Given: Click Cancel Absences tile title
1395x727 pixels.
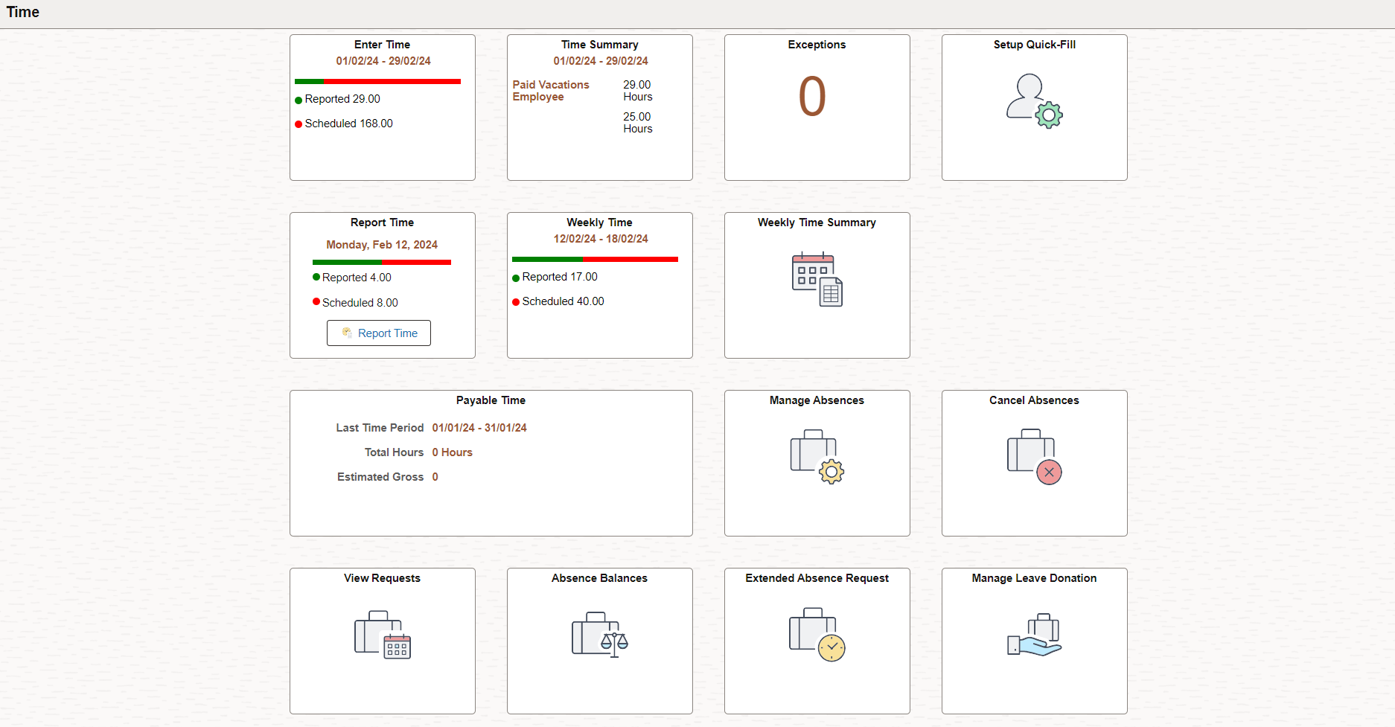Looking at the screenshot, I should pyautogui.click(x=1035, y=400).
